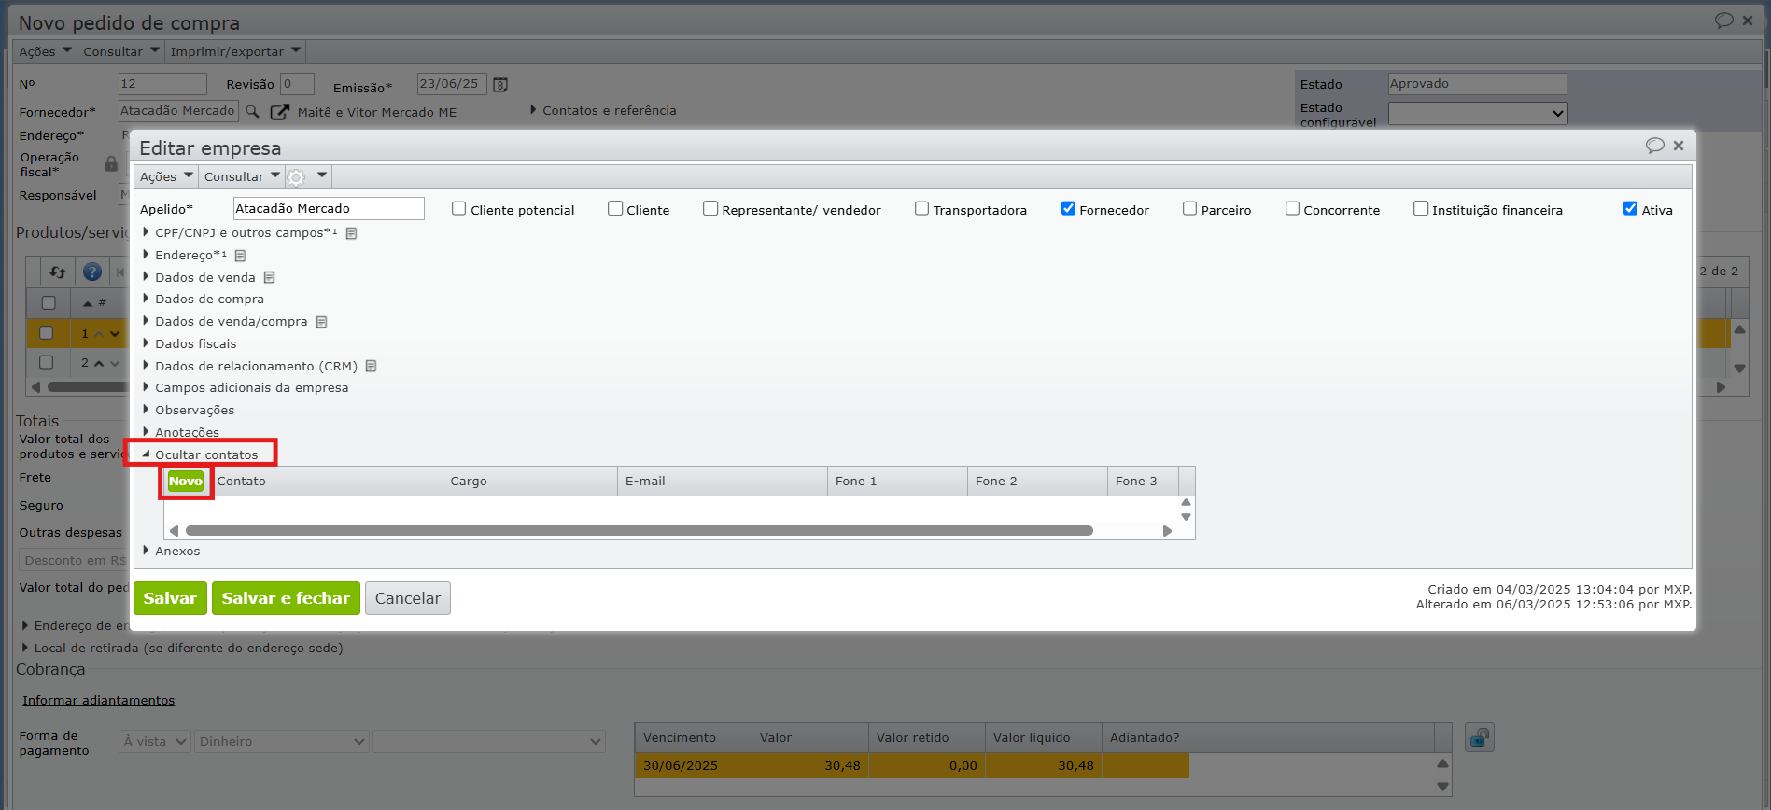Open the Imprimir/exportar menu

coord(235,51)
